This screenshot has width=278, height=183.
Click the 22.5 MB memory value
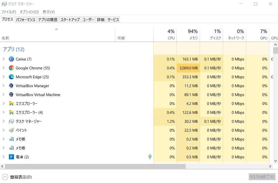coord(191,130)
